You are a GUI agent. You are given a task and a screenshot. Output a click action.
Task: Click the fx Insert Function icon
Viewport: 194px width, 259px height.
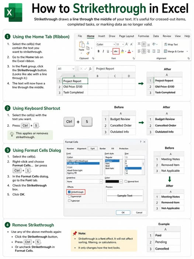[x=90, y=69]
